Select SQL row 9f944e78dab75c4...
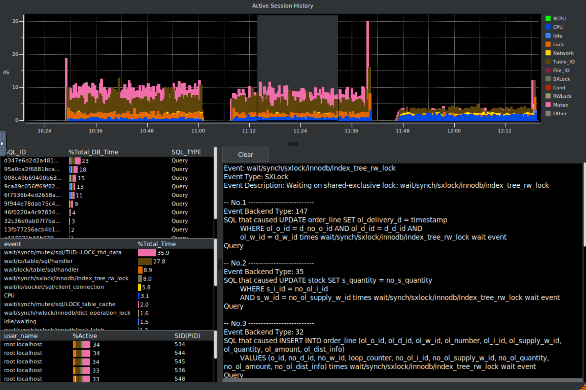The height and width of the screenshot is (390, 586). pyautogui.click(x=107, y=204)
